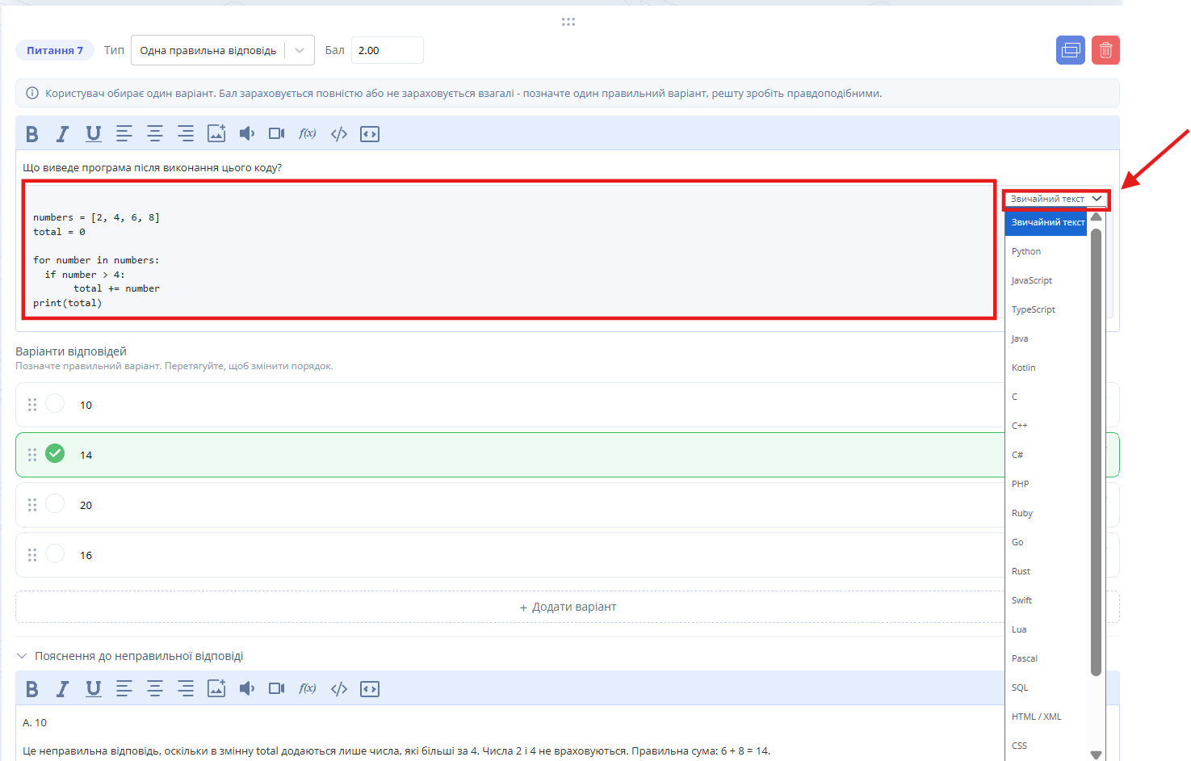Select Rust in the language list
1191x761 pixels.
tap(1046, 571)
